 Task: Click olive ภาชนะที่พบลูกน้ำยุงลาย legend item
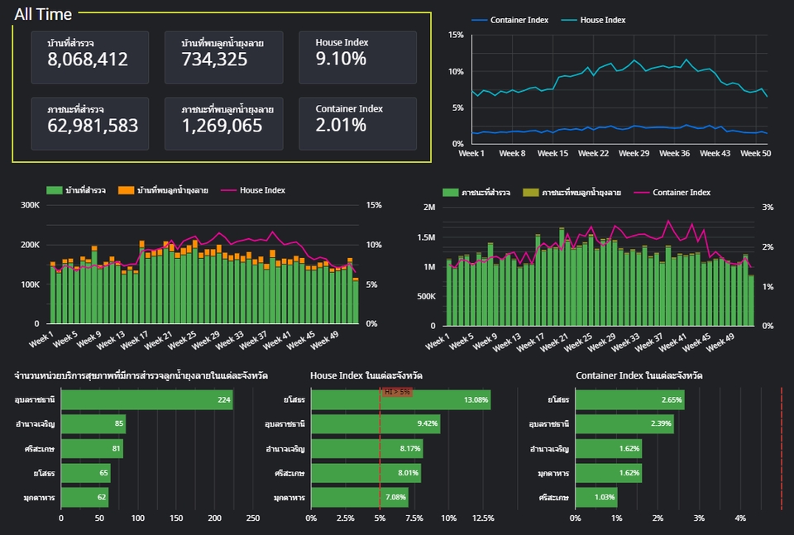tap(572, 193)
